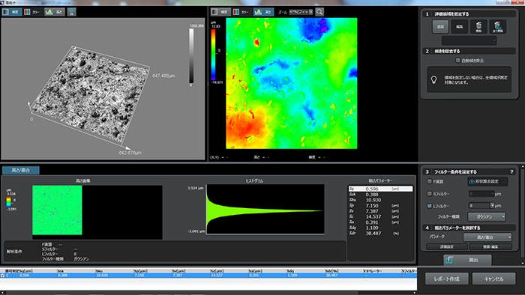
Task: Open the S filter value dropdown
Action: tap(481, 194)
